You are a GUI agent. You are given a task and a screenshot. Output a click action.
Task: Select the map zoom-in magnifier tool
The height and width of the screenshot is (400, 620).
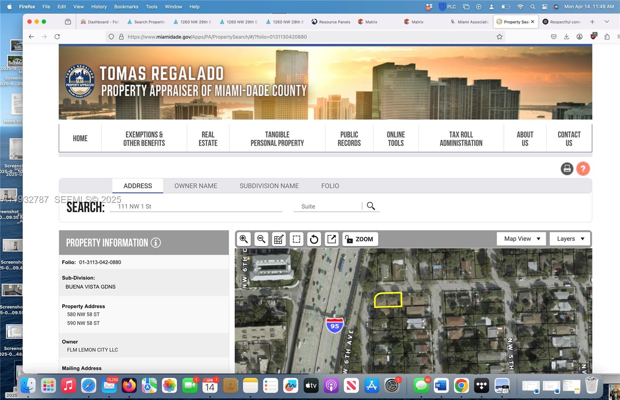tap(243, 239)
